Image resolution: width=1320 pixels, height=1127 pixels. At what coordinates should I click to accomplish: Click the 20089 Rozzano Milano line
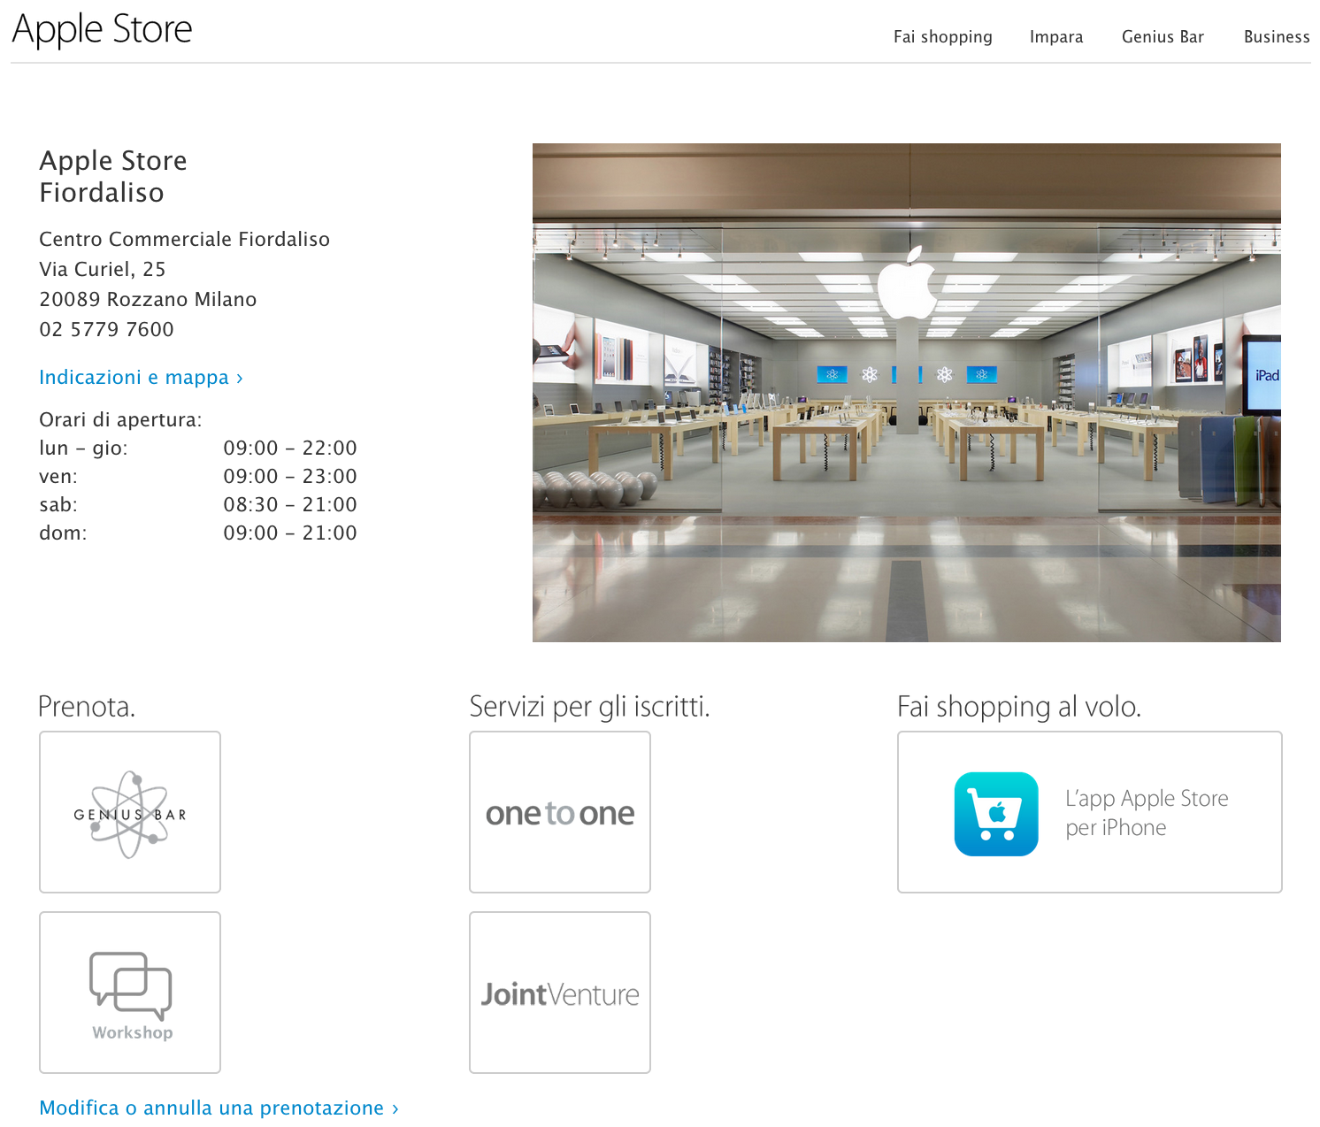(x=148, y=299)
